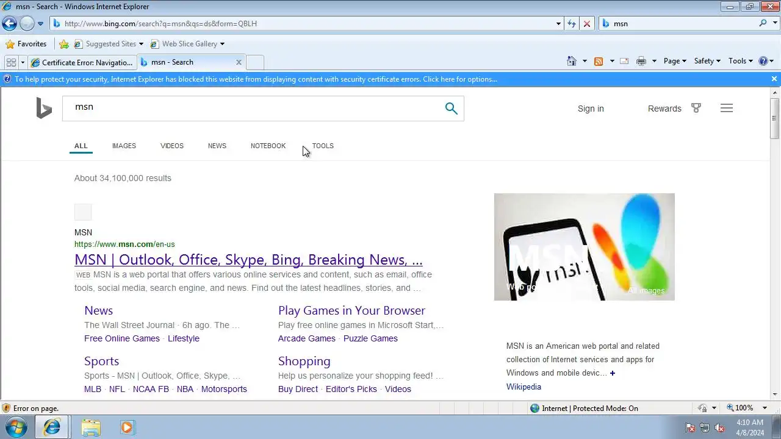Viewport: 781px width, 439px height.
Task: Dismiss the blue information bar
Action: coord(774,79)
